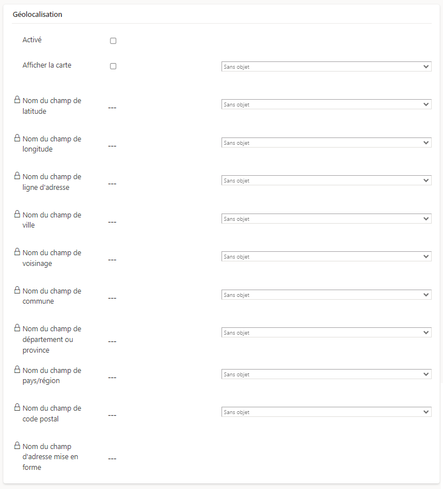Check the Afficher la carte checkbox
This screenshot has height=489, width=443.
[113, 66]
